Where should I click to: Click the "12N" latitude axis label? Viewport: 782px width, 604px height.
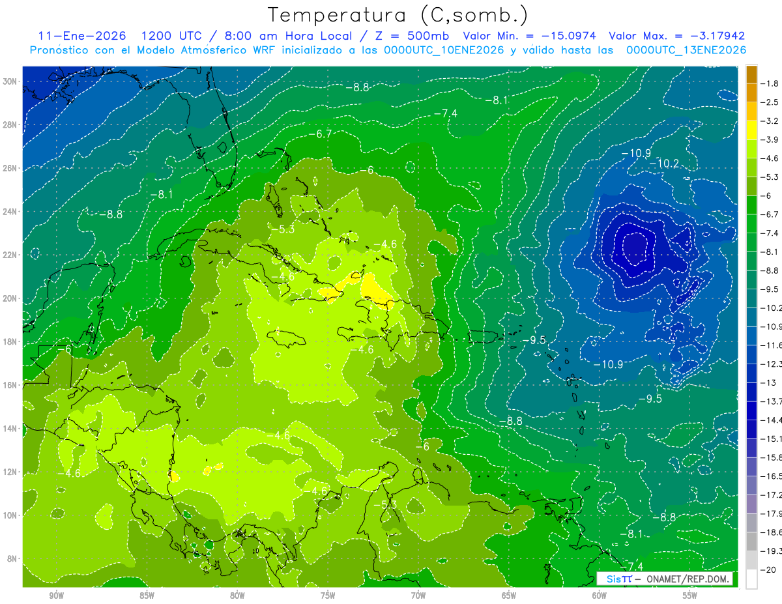[x=10, y=472]
